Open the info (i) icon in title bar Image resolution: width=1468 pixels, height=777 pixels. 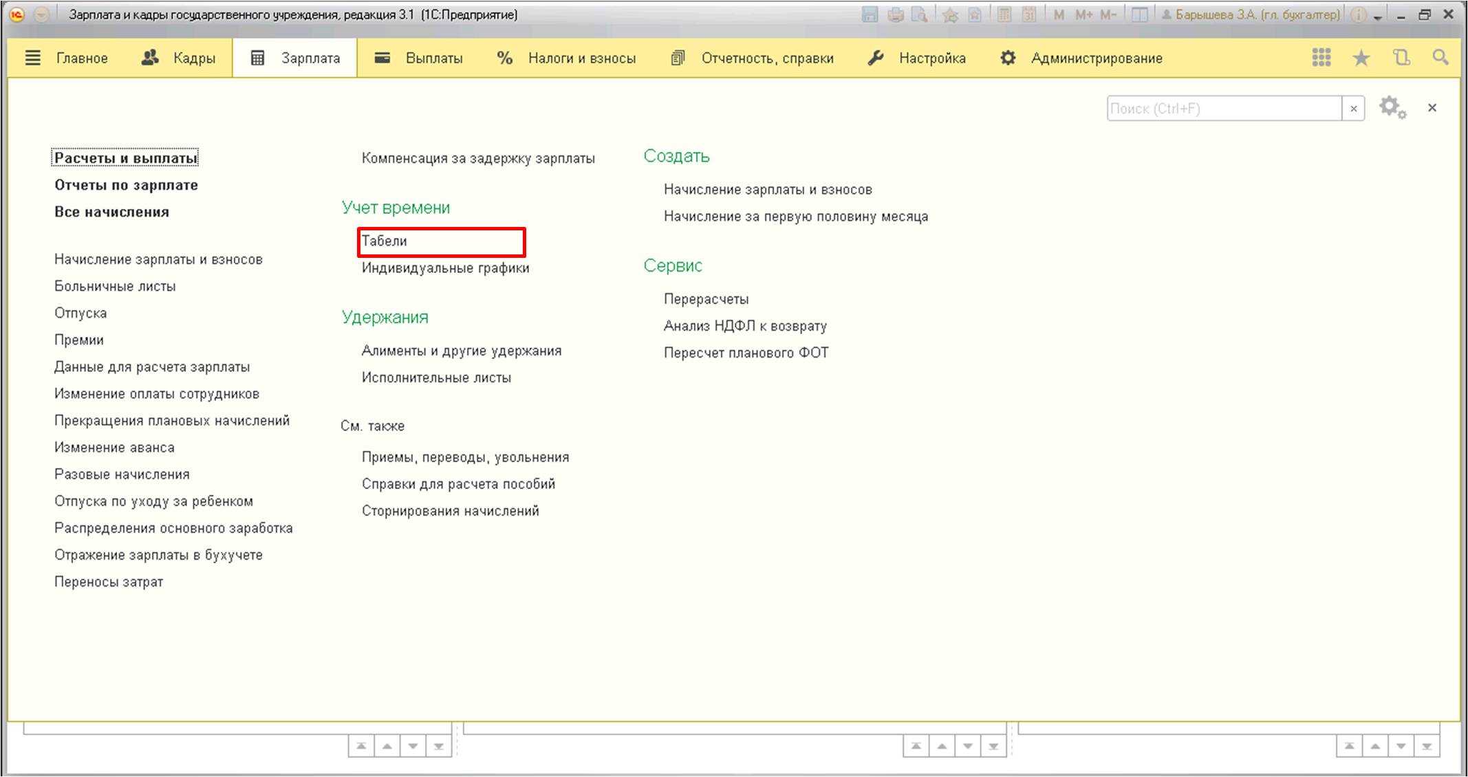(1359, 14)
